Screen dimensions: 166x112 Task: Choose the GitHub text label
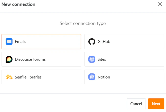pyautogui.click(x=104, y=41)
